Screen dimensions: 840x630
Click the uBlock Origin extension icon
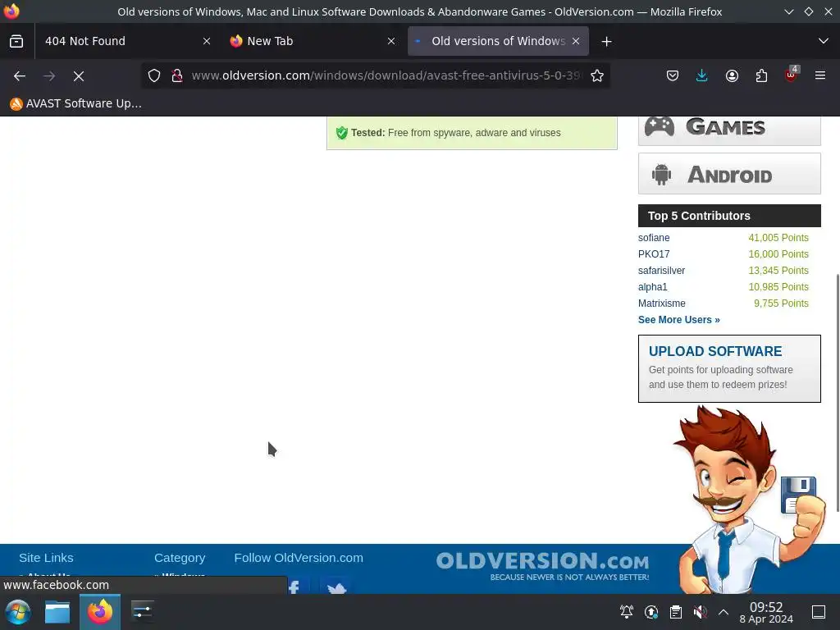pyautogui.click(x=792, y=75)
